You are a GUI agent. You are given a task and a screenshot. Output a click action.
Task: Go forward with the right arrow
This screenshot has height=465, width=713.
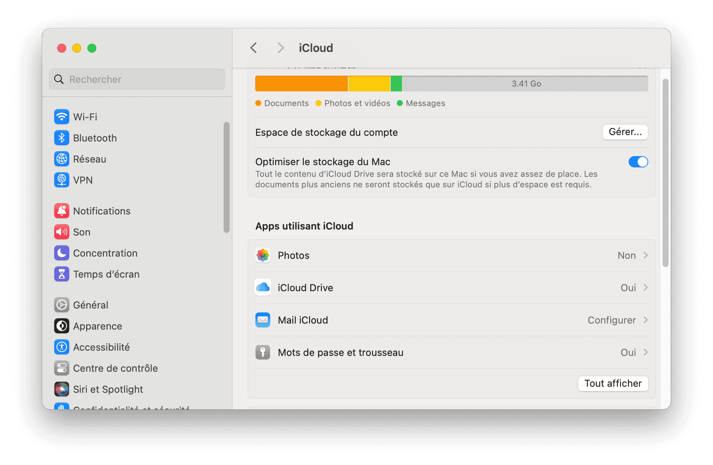(x=280, y=48)
